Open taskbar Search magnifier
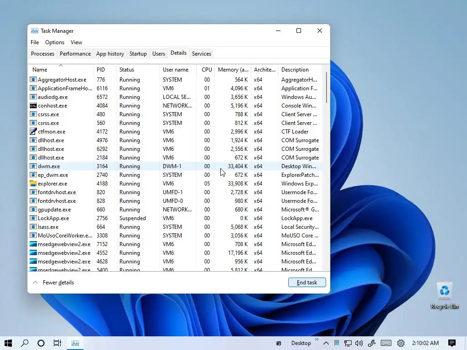467x350 pixels. 25,343
